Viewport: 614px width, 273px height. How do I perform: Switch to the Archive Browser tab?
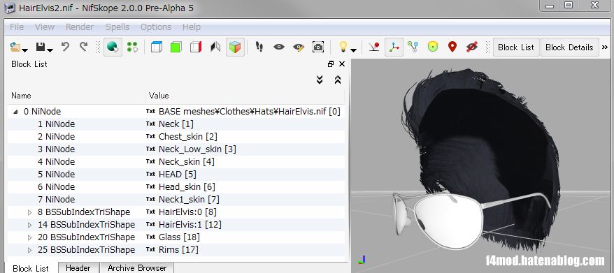[137, 268]
